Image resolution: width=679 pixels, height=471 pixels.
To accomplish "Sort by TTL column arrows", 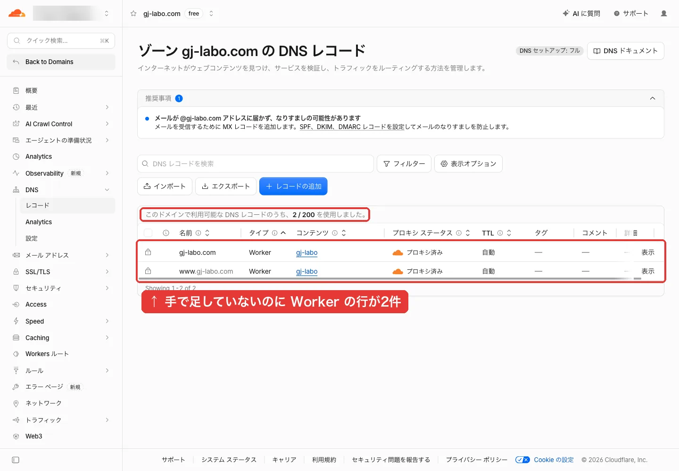I will pos(509,233).
